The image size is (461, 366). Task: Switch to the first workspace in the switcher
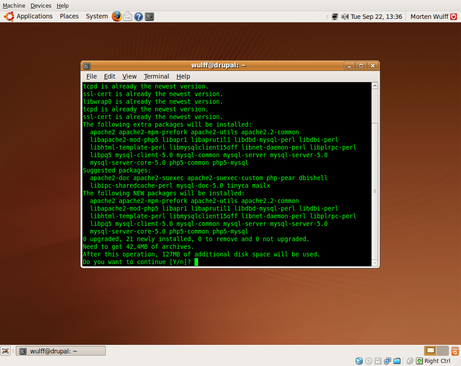(430, 350)
